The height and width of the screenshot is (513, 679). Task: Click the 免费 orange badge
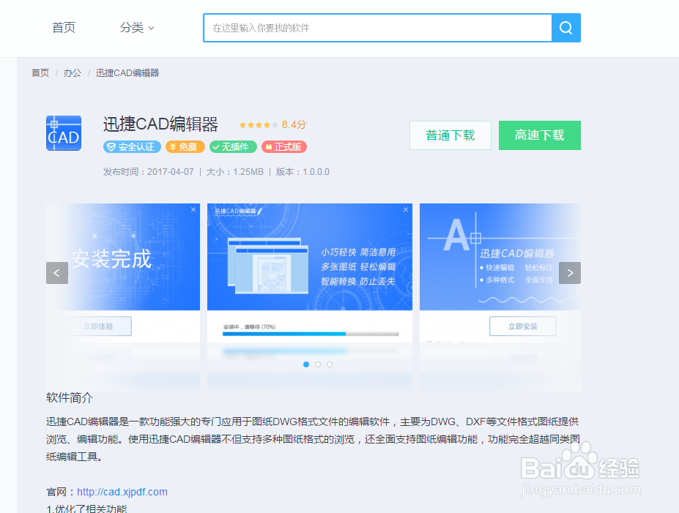185,147
